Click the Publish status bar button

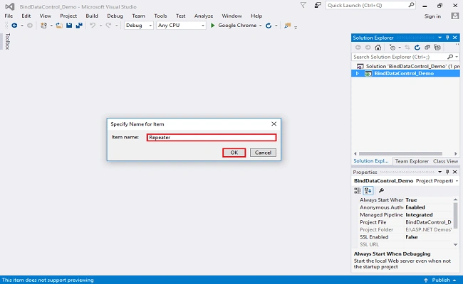(x=441, y=280)
